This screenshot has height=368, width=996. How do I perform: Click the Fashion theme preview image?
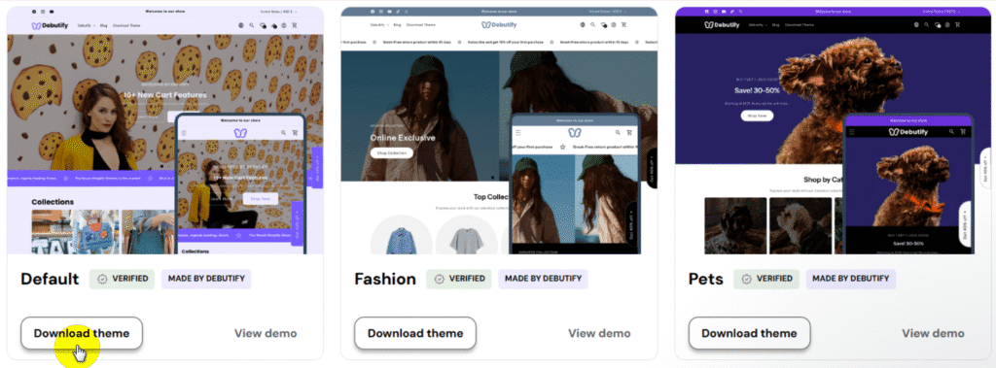tap(499, 130)
